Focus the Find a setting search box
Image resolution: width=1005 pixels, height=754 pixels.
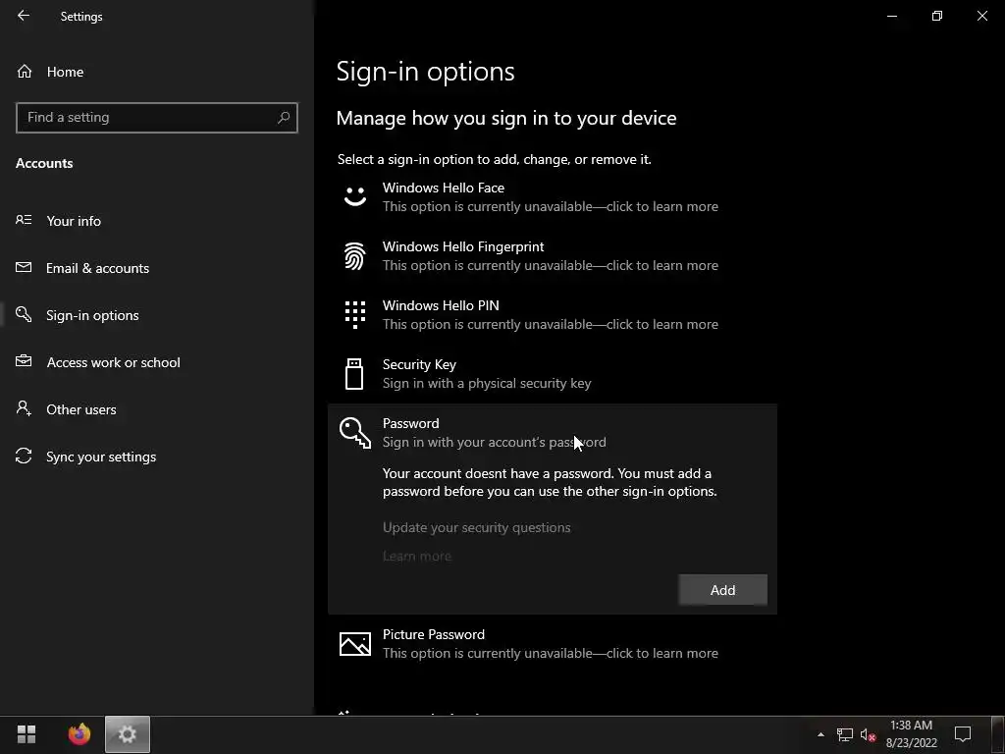157,118
